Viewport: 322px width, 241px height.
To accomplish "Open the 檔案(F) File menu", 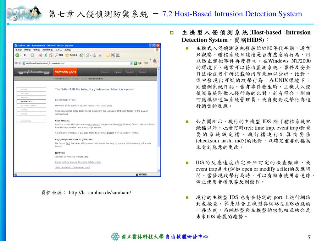I will (x=19, y=50).
